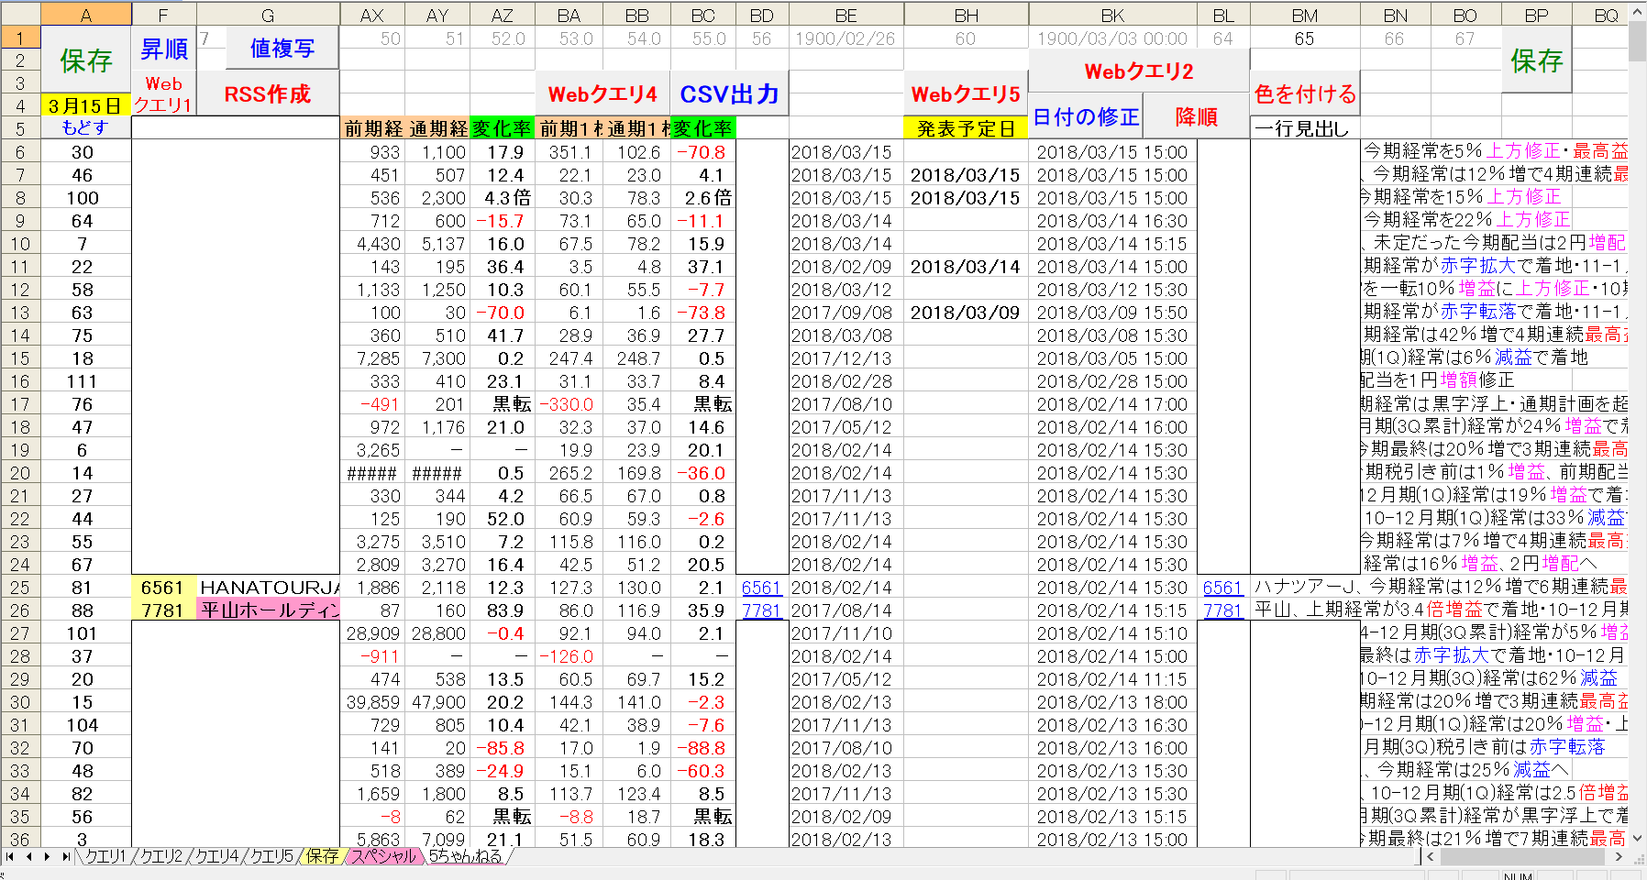The image size is (1647, 880).
Task: Click the 保存 button in column A
Action: coord(85,60)
